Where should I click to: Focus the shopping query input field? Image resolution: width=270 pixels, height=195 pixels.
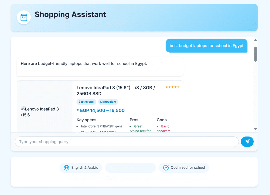pyautogui.click(x=127, y=142)
